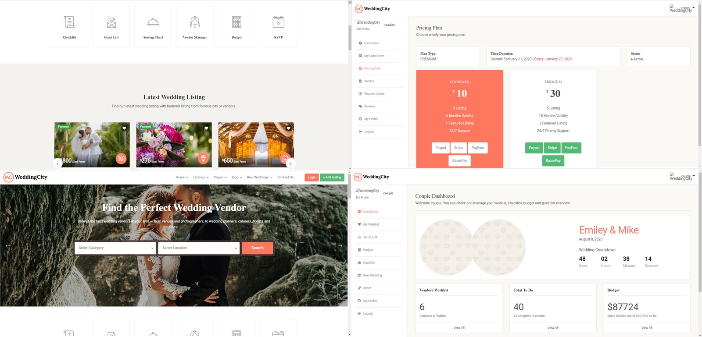The width and height of the screenshot is (702, 337).
Task: Pay Standard plan with Stripe
Action: 458,148
